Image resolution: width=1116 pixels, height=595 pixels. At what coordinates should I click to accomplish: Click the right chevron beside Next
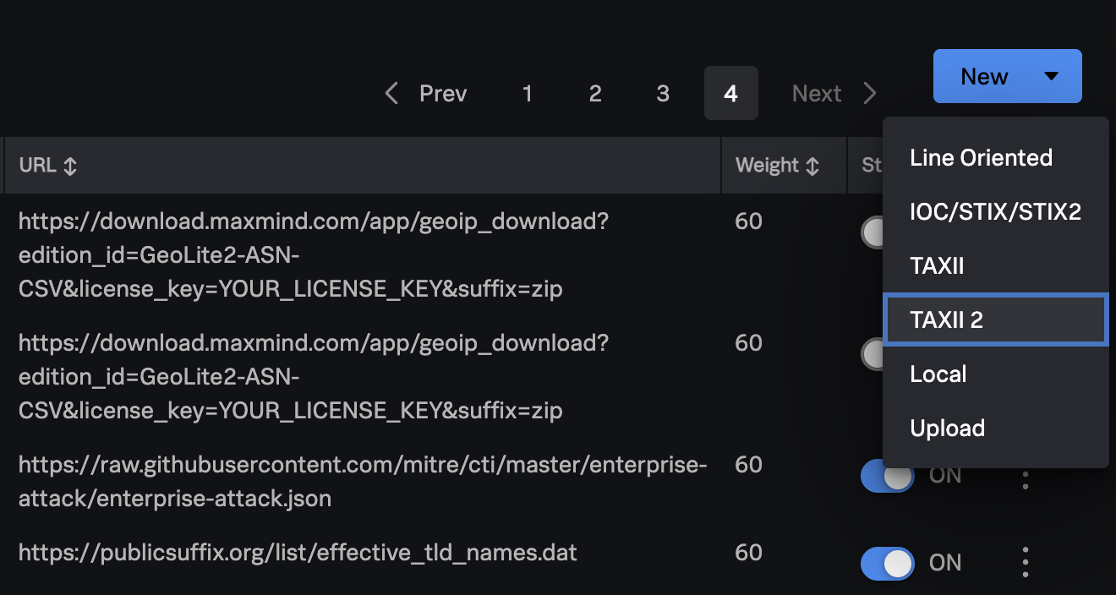(x=869, y=93)
